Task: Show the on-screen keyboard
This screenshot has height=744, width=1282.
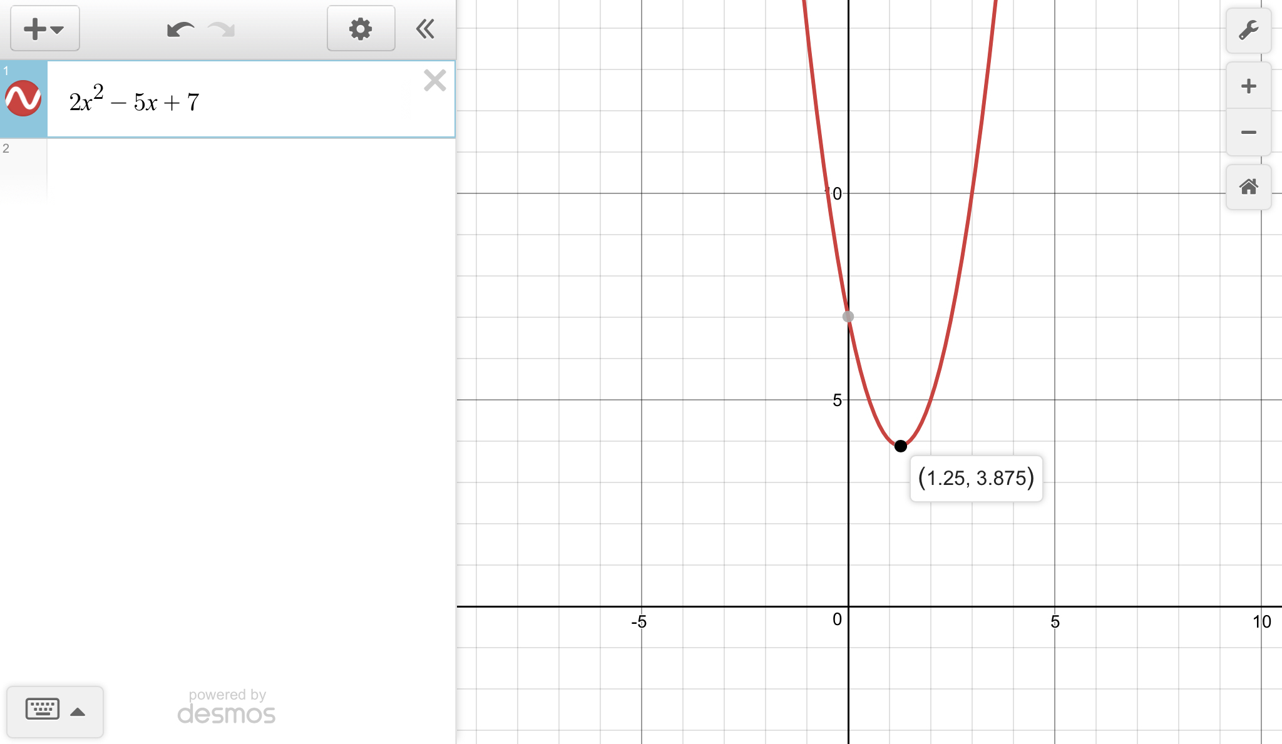Action: pos(43,710)
